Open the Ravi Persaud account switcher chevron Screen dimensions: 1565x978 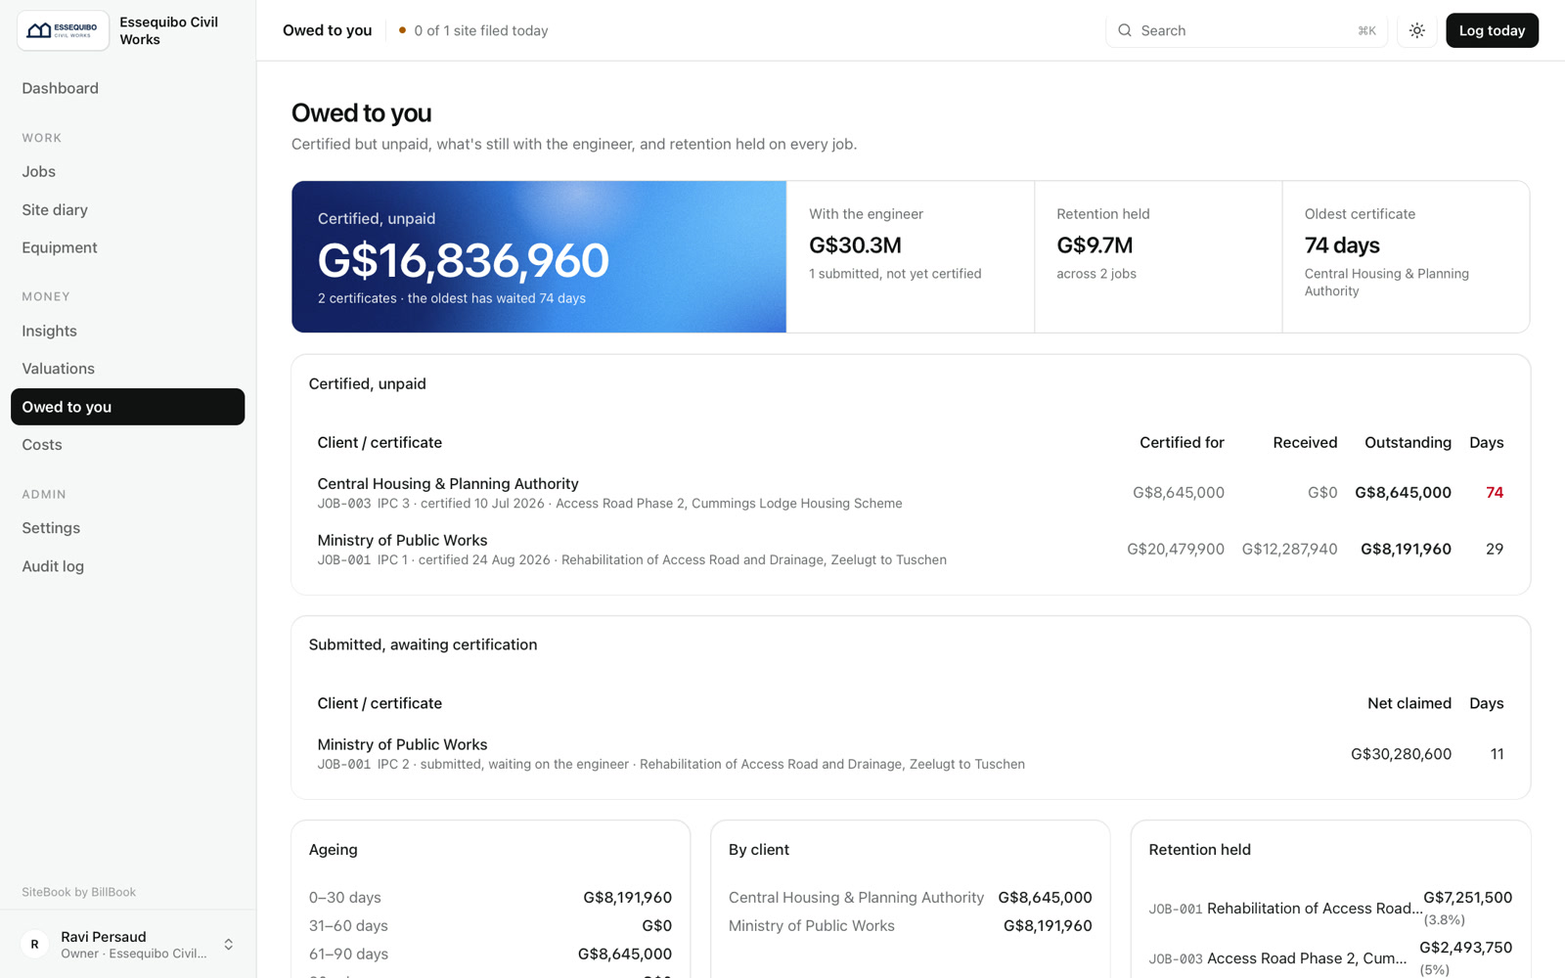click(229, 945)
